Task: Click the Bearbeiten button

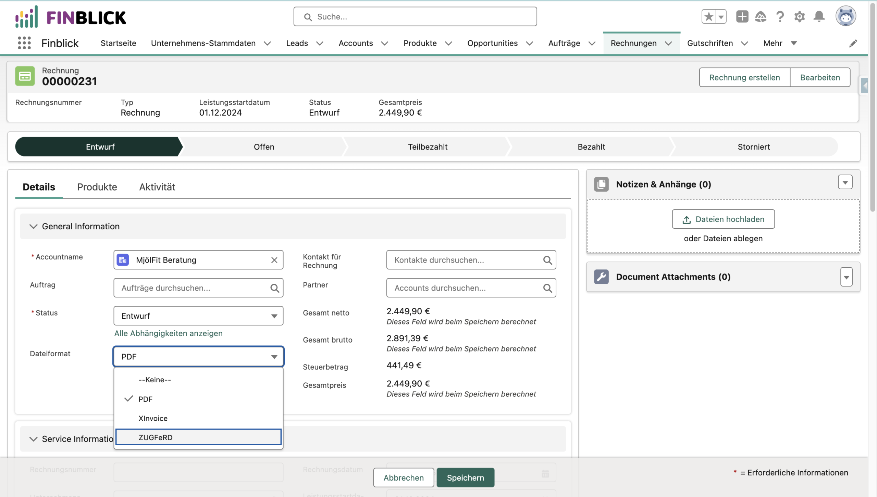Action: 820,77
